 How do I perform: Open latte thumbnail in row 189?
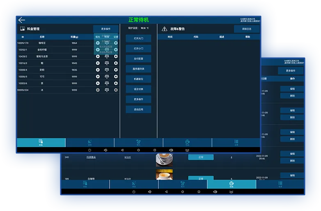164,175
